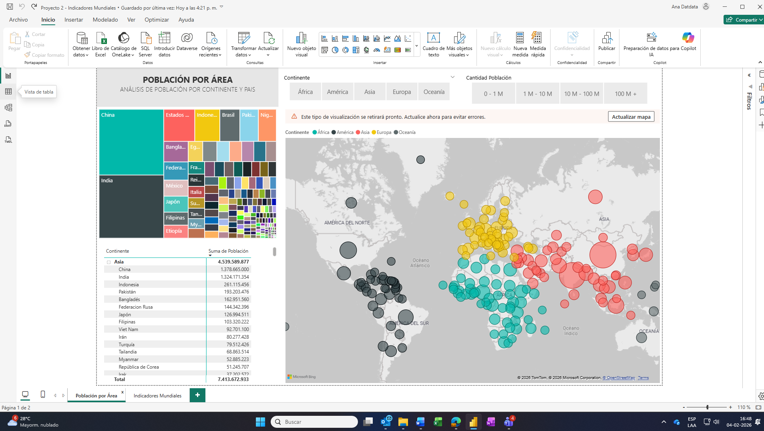764x431 pixels.
Task: Collapse the Asia row in the table
Action: [109, 262]
